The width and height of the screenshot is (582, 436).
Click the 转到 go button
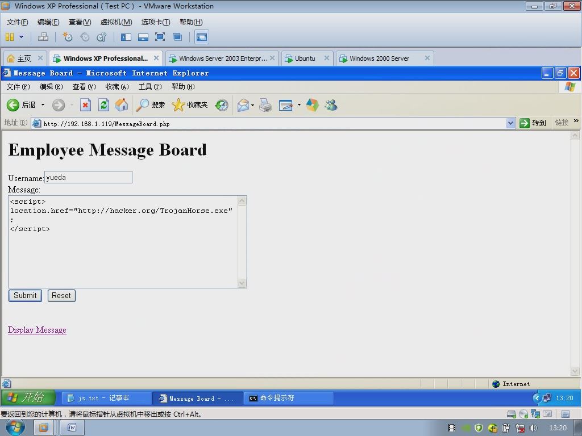coord(533,123)
